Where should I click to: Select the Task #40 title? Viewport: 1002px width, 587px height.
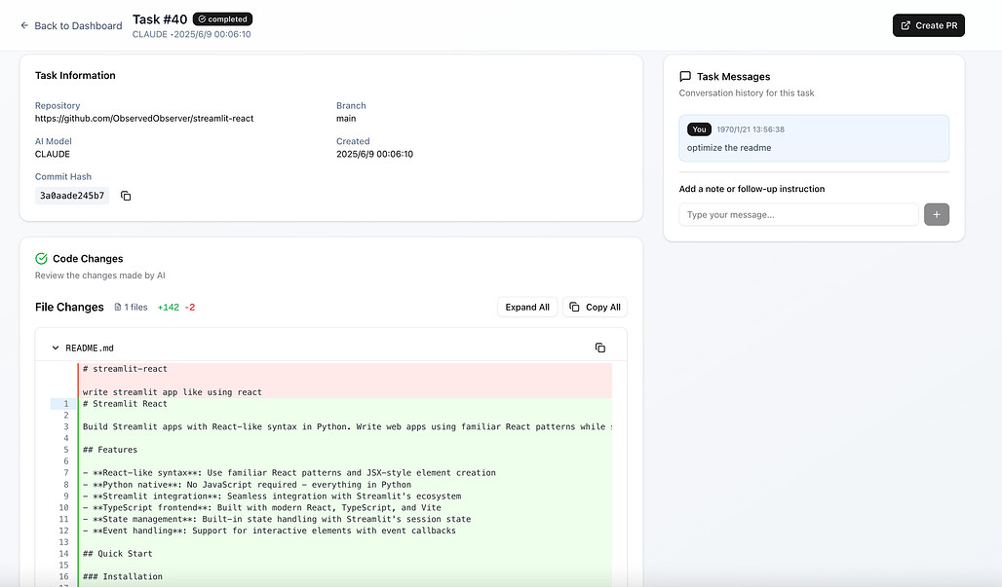160,19
